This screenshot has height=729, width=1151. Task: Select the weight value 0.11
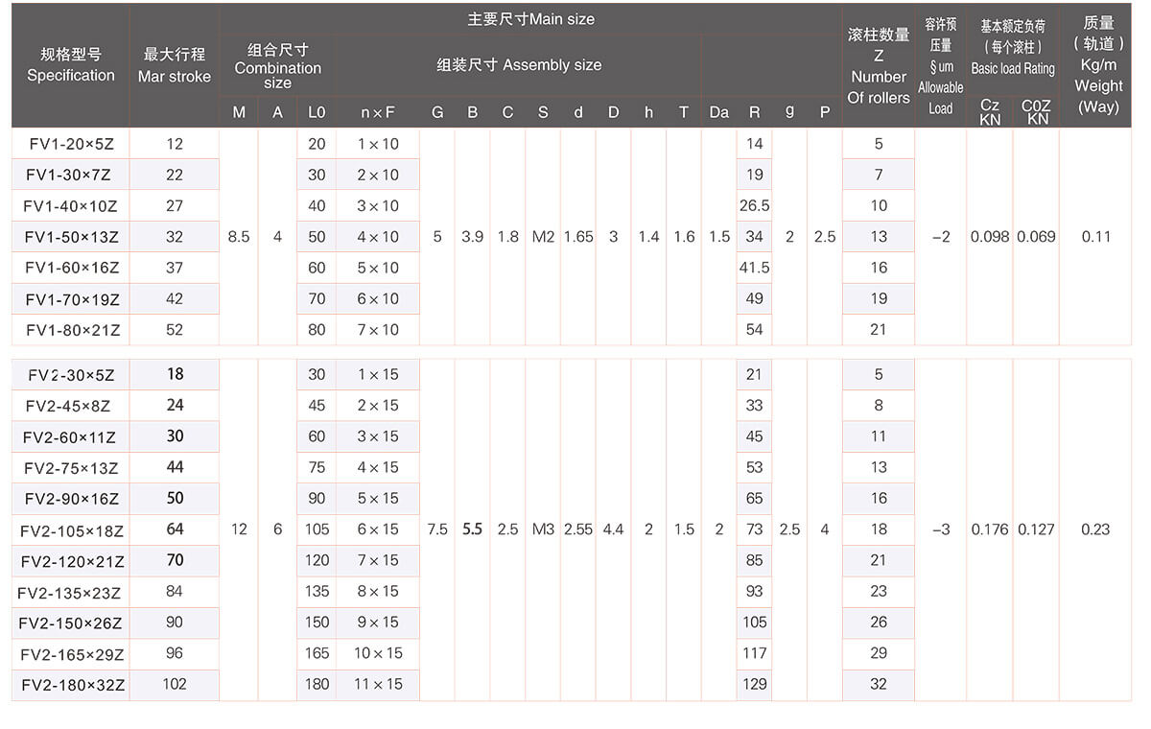1095,237
